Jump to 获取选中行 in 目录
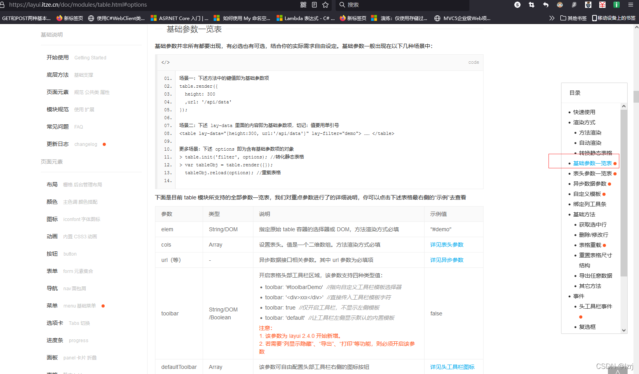The width and height of the screenshot is (639, 374). (x=593, y=225)
